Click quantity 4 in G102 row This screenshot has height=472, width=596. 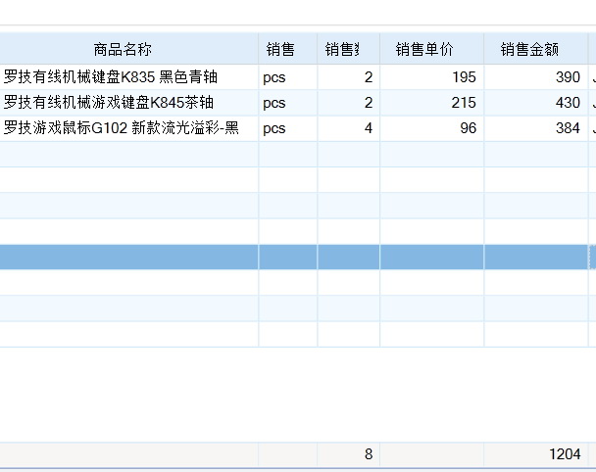pos(349,128)
